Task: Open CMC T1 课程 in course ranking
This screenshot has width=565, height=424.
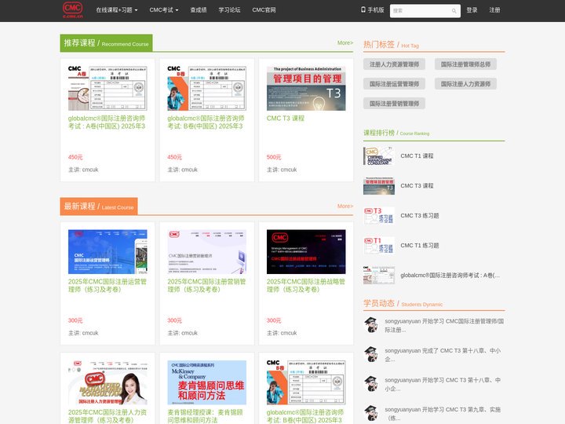Action: 417,155
